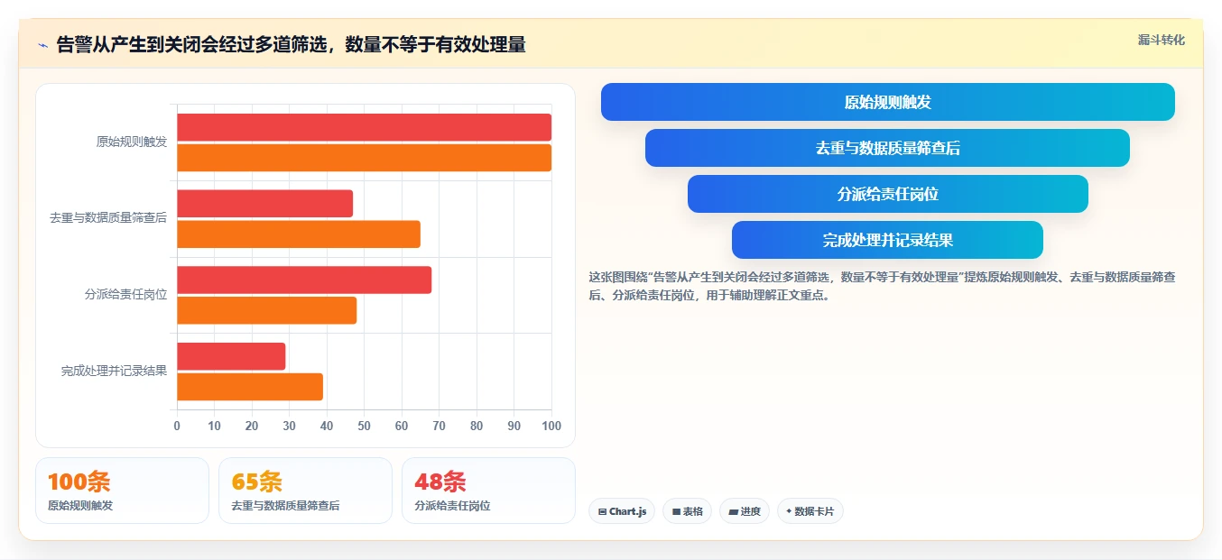Click the orange bar for 完成处理并记录结果
This screenshot has height=560, width=1222.
tap(250, 387)
